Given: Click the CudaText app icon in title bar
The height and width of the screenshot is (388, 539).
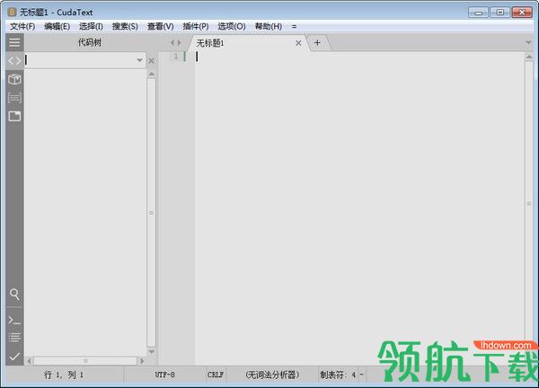Looking at the screenshot, I should pos(12,13).
